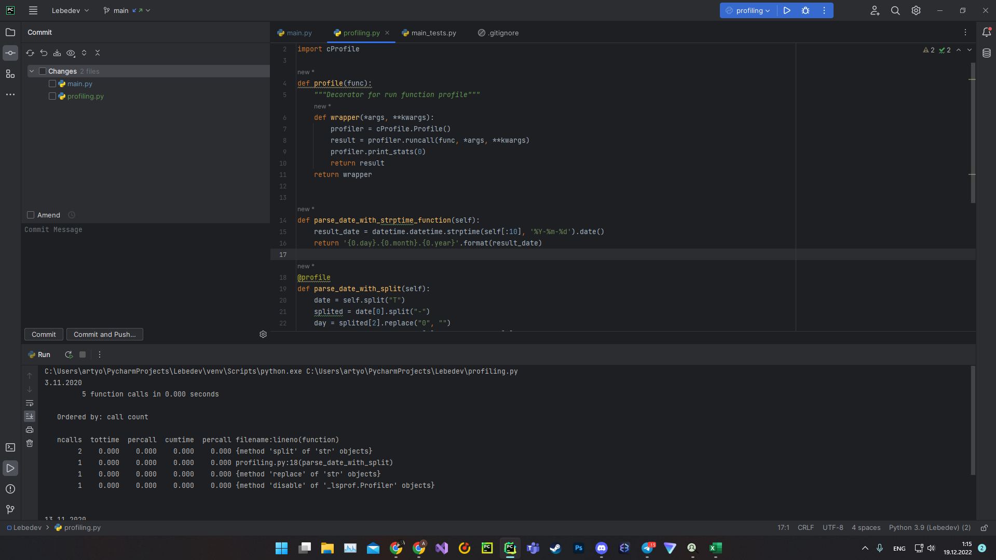
Task: Start the debugger with the bug icon
Action: point(805,10)
